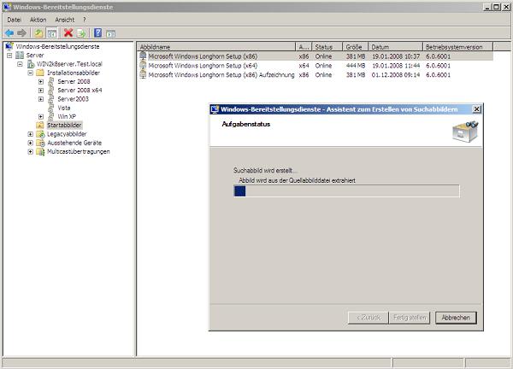
Task: Expand the Ausstehende Geräte node
Action: point(31,143)
